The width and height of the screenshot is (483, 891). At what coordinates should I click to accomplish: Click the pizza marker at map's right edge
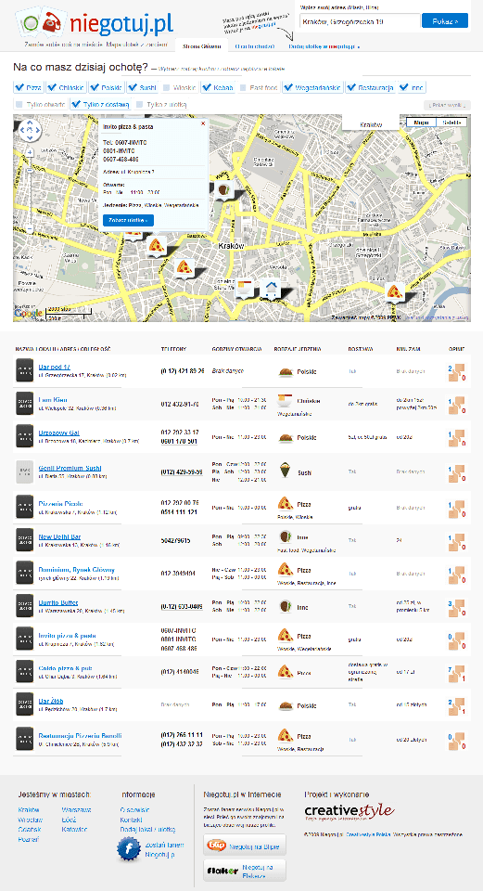pyautogui.click(x=394, y=292)
